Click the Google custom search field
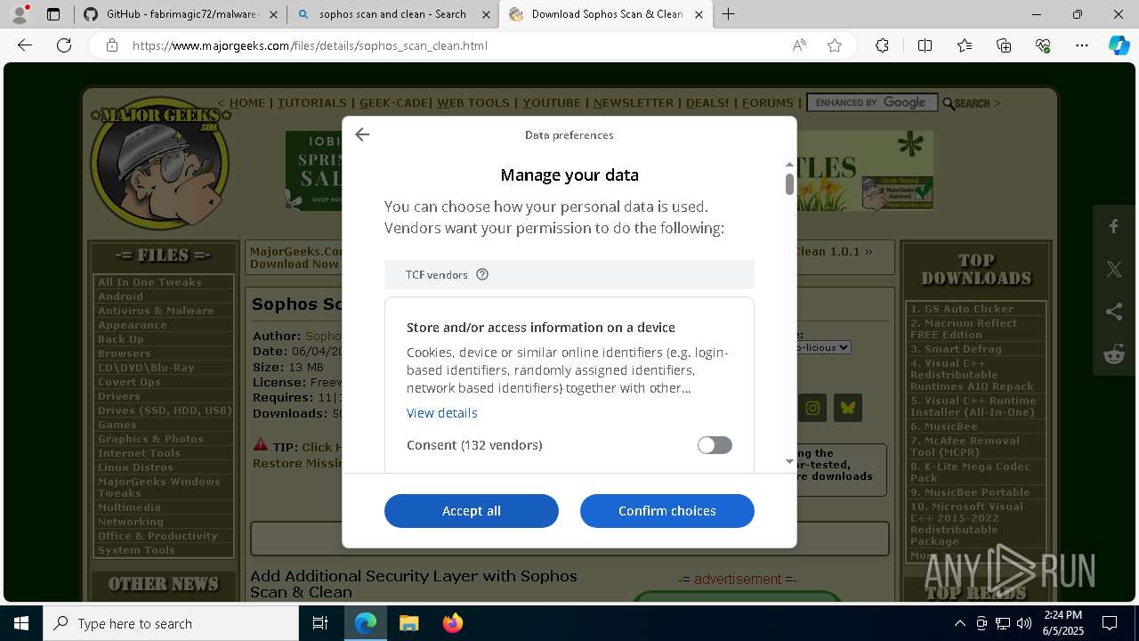1139x641 pixels. pyautogui.click(x=872, y=102)
